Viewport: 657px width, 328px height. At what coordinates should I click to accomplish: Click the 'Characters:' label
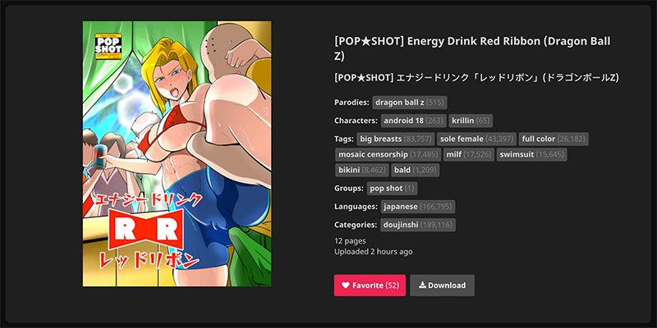coord(356,121)
